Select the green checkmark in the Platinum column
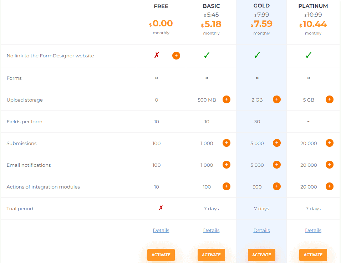Viewport: 341px width, 263px height. pos(308,56)
